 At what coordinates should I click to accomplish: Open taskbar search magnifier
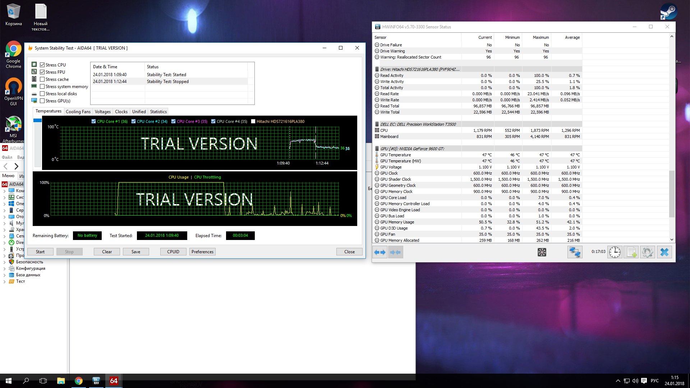[x=26, y=381]
